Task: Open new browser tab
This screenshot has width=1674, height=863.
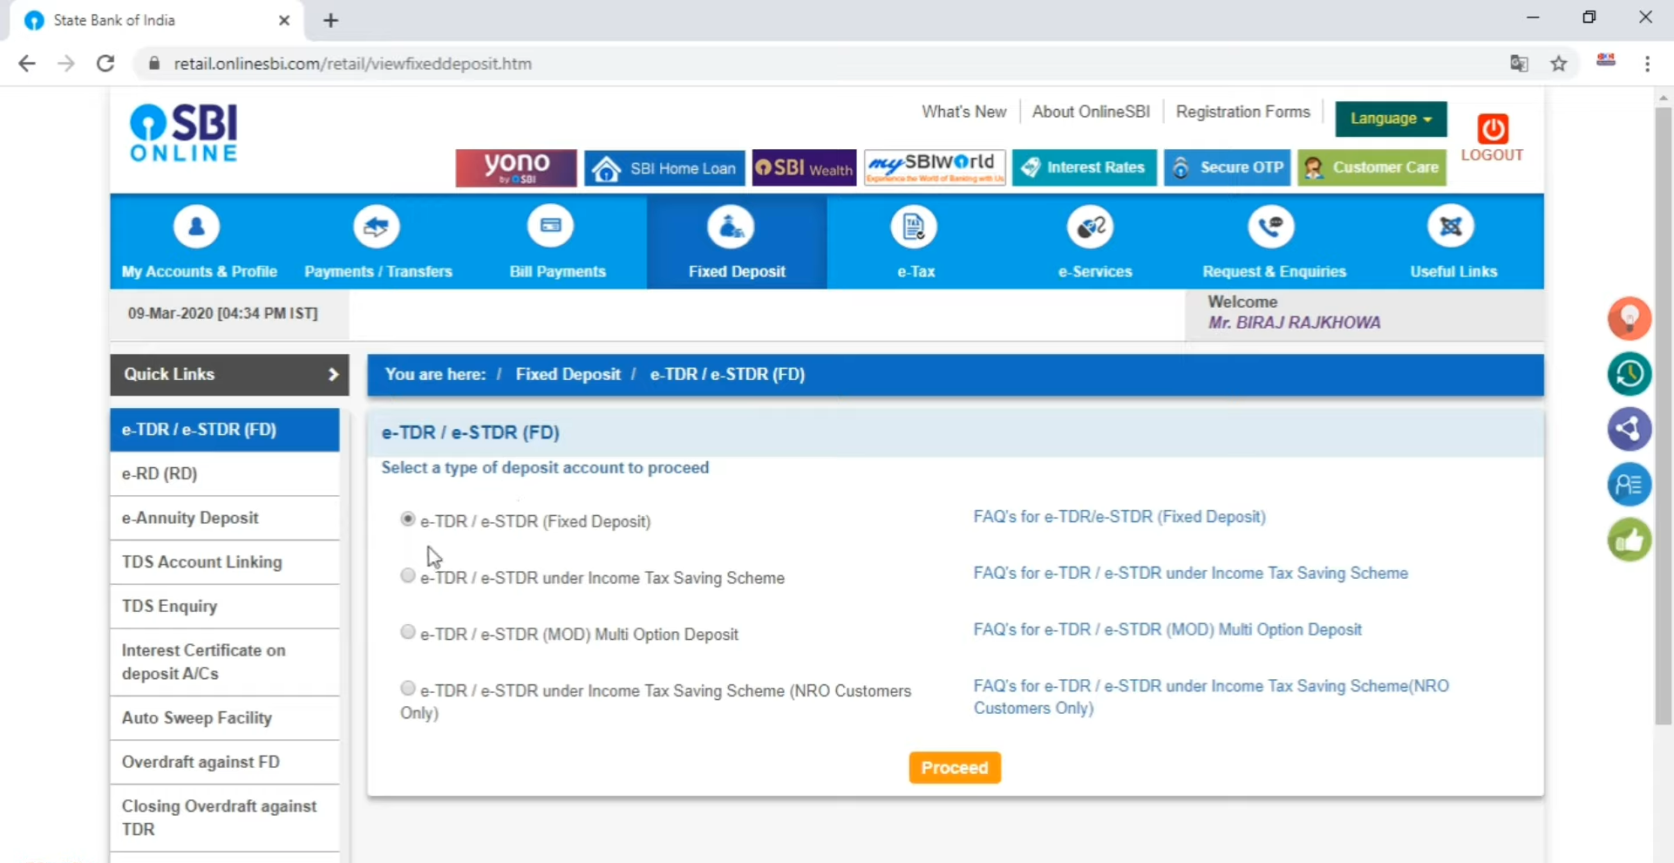Action: click(330, 21)
